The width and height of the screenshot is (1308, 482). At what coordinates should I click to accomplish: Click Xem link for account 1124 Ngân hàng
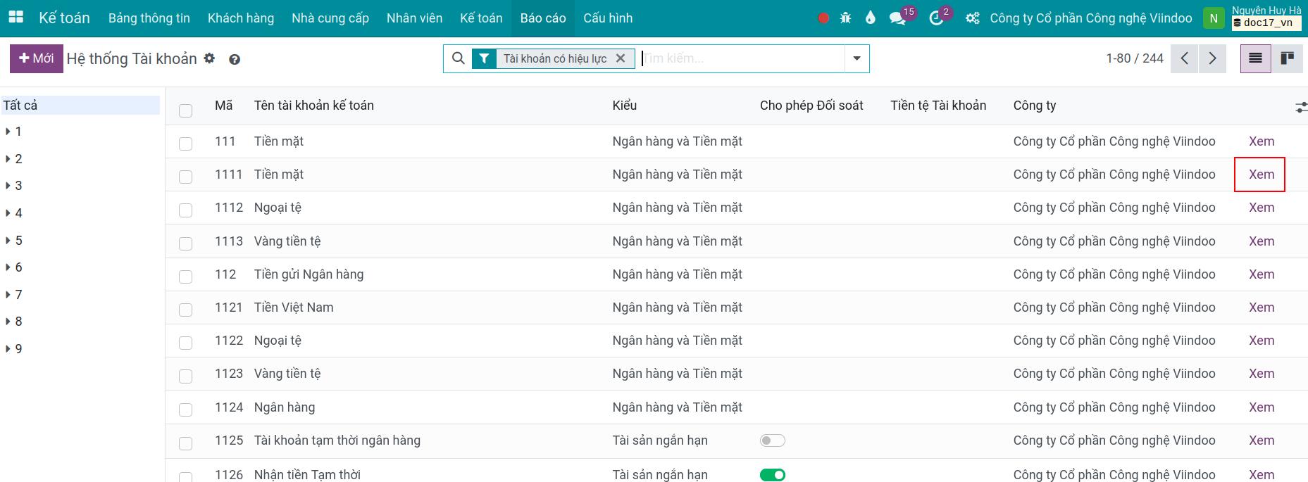click(1262, 407)
